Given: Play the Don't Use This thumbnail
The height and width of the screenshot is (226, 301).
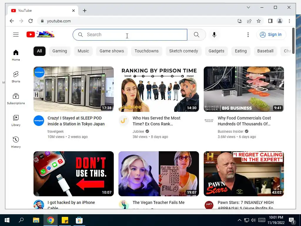Looking at the screenshot, I should (73, 174).
